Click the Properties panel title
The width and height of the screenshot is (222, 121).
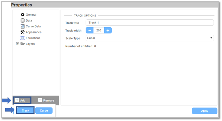[22, 5]
